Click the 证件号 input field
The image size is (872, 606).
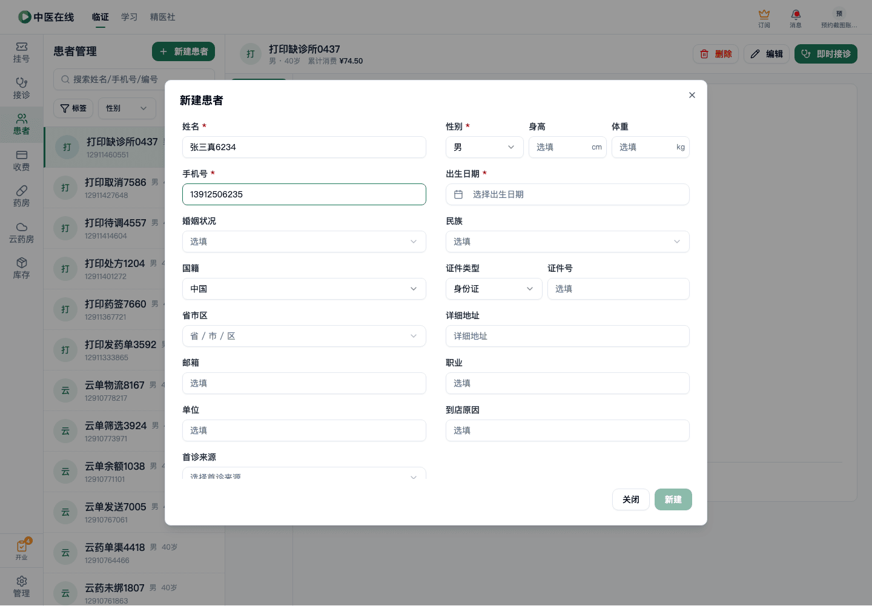[618, 289]
